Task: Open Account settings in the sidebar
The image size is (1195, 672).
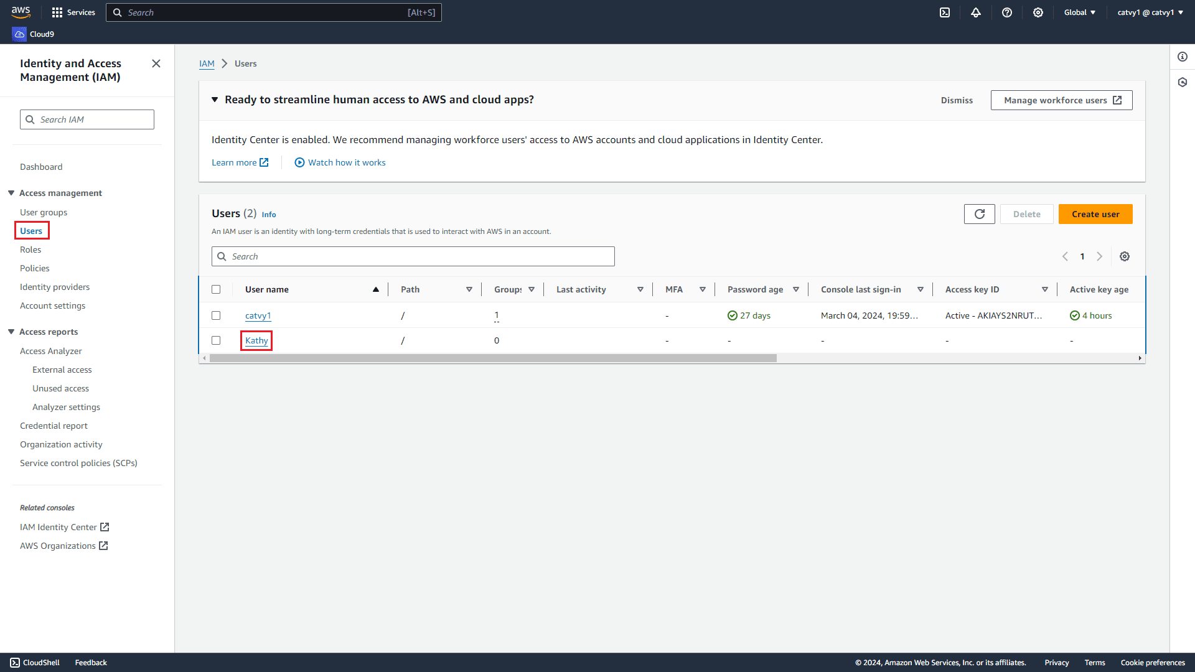Action: (x=53, y=306)
